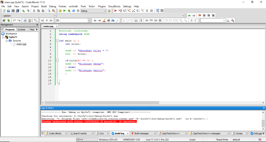266x142 pixels.
Task: Open the <global> scope dropdown
Action: [55, 16]
